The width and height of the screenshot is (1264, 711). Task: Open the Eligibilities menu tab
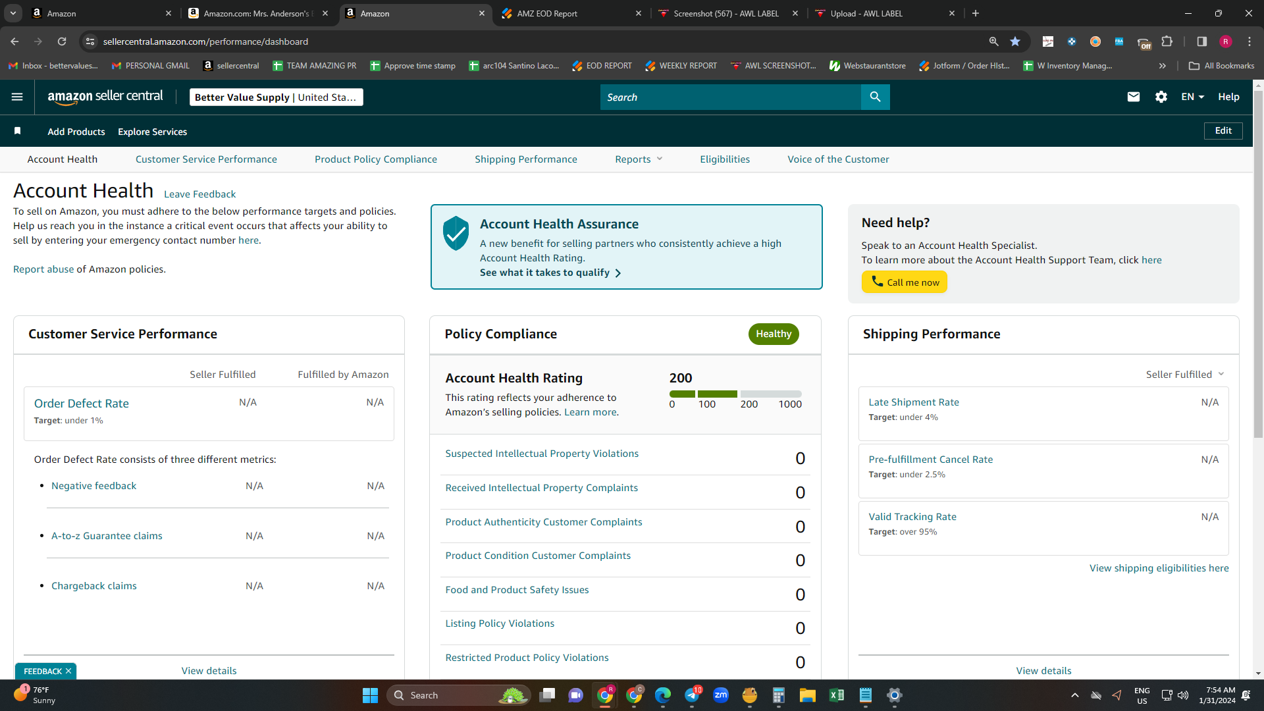coord(724,159)
